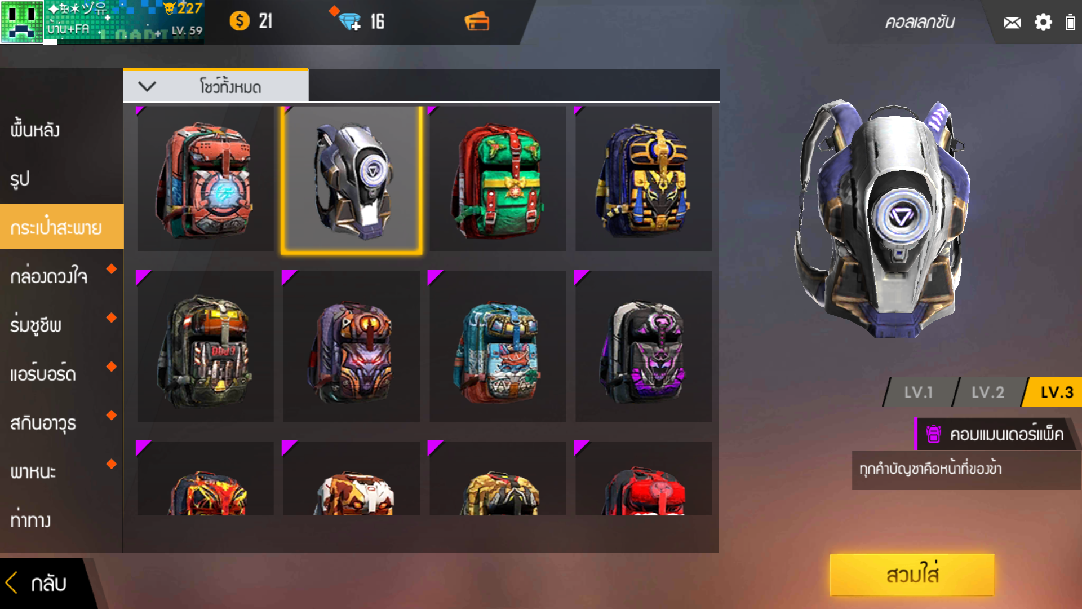Select the purple wolf backpack thumbnail
The width and height of the screenshot is (1082, 609).
352,346
